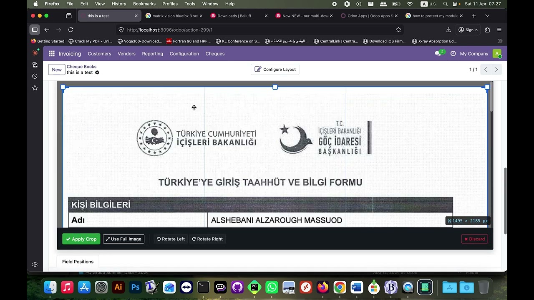Open Google Chrome from the Dock
534x300 pixels.
click(340, 287)
